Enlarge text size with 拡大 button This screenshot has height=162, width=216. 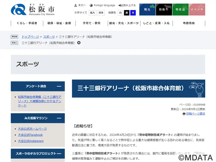(93, 13)
